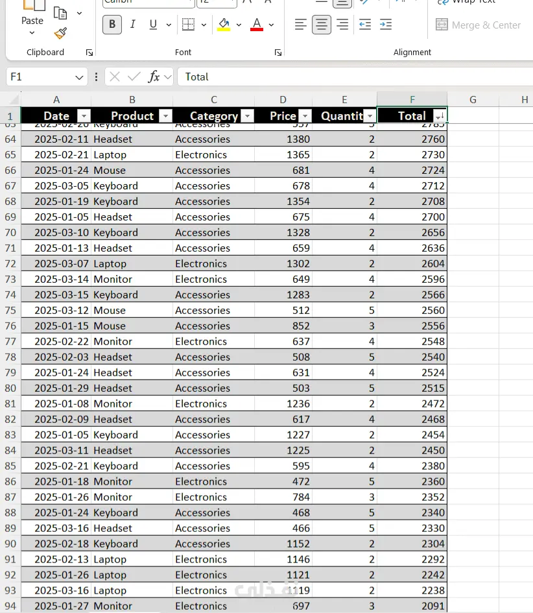Click Price cell 1146 in row 91
This screenshot has height=613, width=533.
pos(283,559)
